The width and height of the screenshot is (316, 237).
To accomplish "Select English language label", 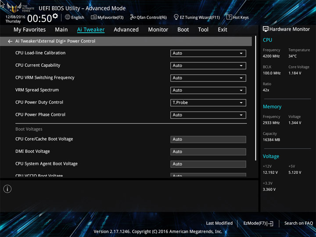I will click(78, 17).
